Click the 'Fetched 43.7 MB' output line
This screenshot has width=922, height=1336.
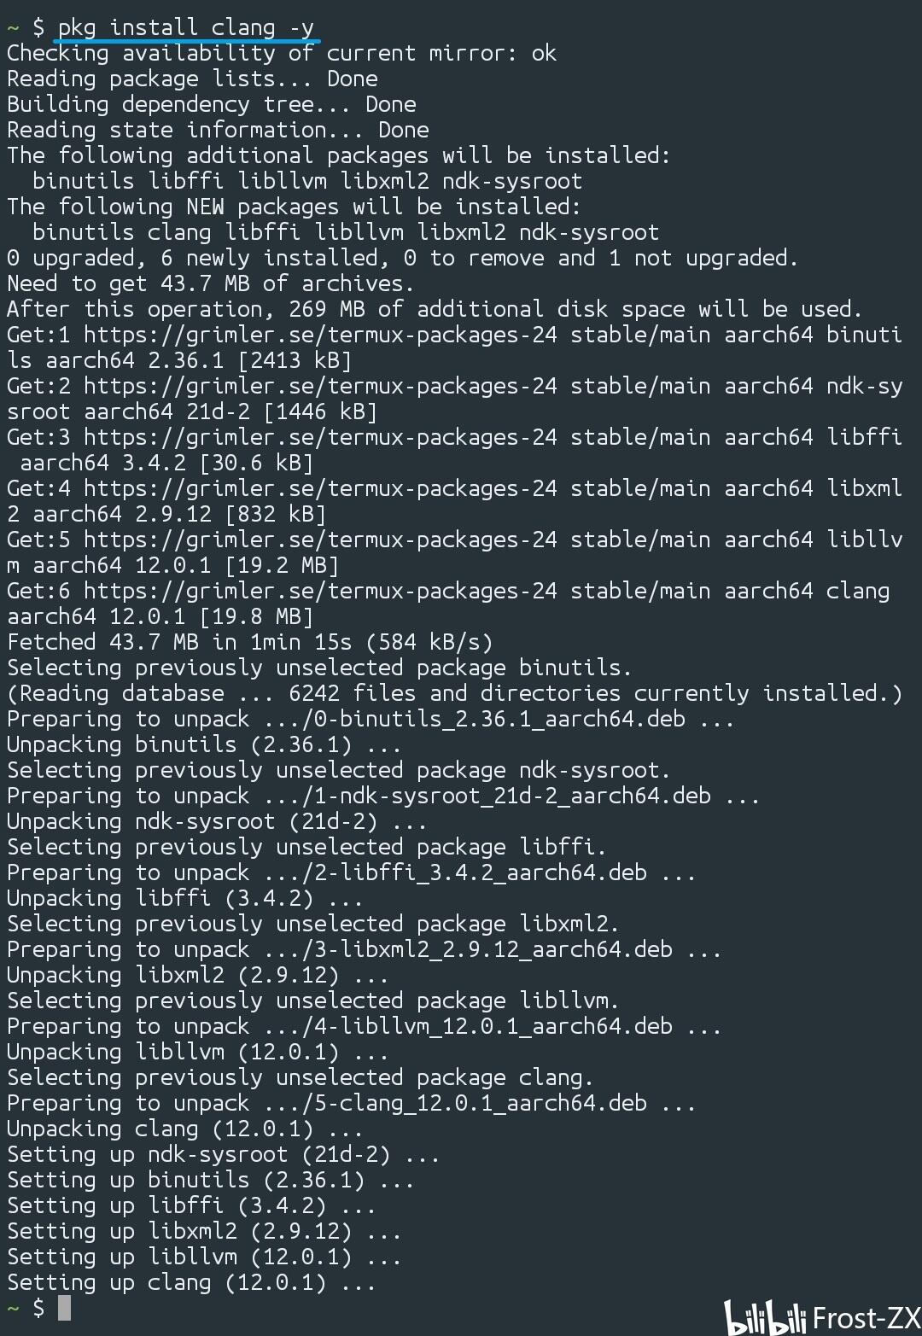(x=249, y=642)
